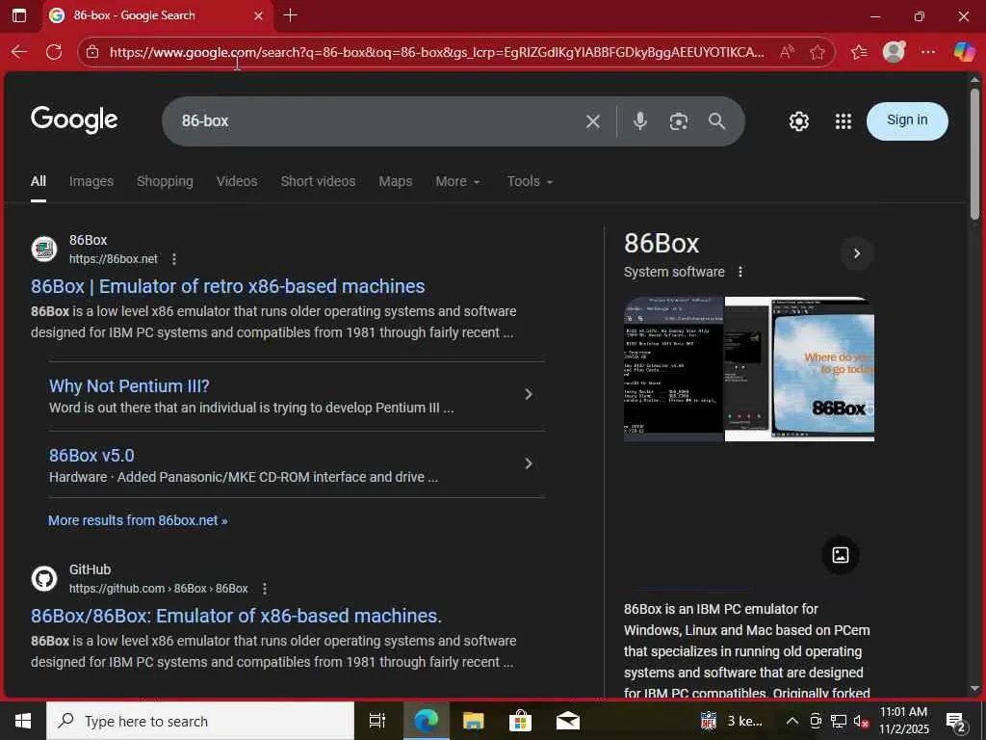Close the 86-box Google Search tab
Screen dimensions: 986x740
click(x=258, y=15)
